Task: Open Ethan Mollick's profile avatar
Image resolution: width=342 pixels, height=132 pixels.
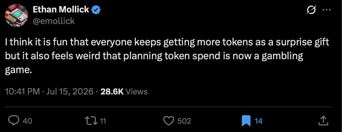Action: click(16, 15)
